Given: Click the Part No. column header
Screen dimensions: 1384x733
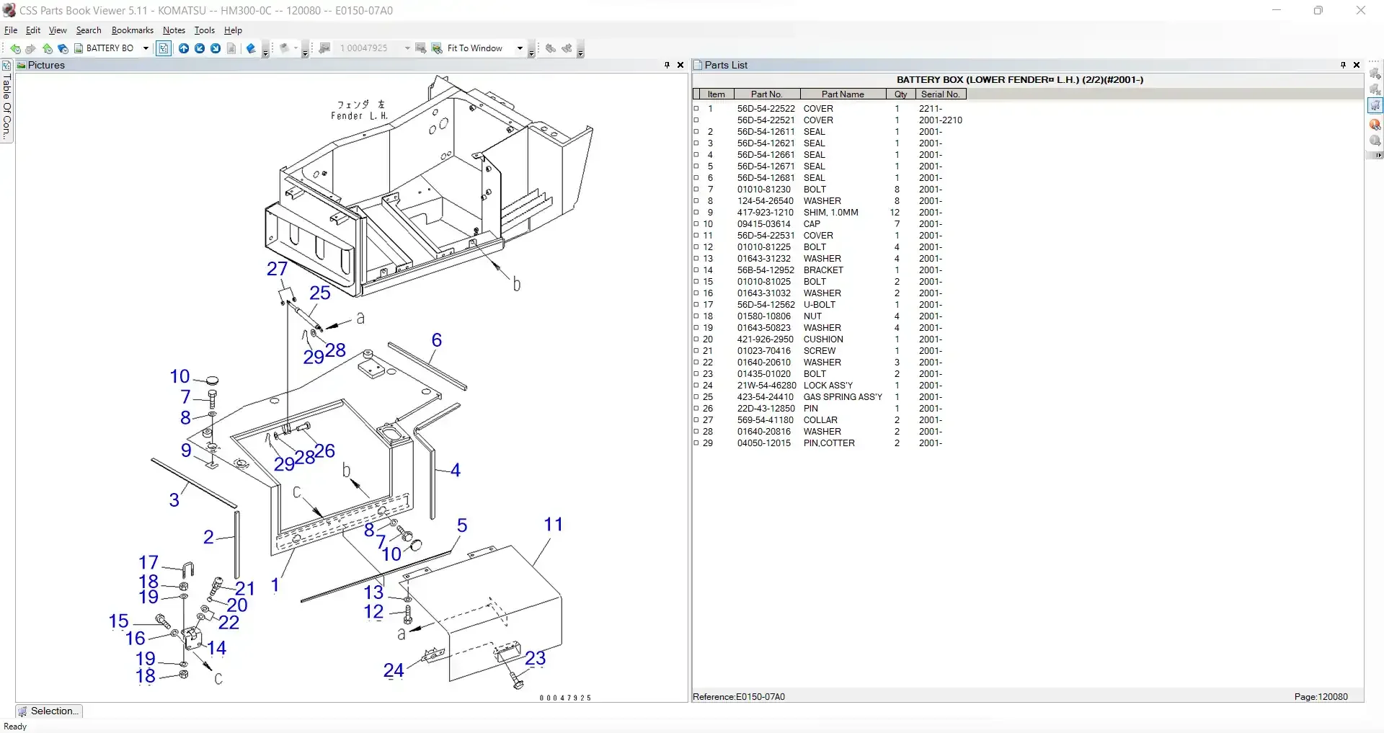Looking at the screenshot, I should click(766, 94).
